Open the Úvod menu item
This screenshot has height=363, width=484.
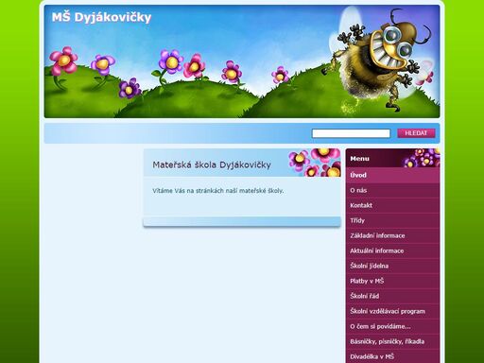[x=392, y=175]
